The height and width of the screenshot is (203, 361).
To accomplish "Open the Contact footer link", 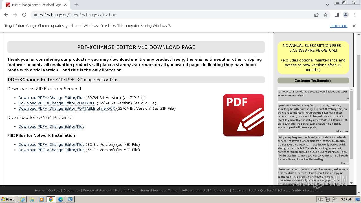I will (x=54, y=190).
